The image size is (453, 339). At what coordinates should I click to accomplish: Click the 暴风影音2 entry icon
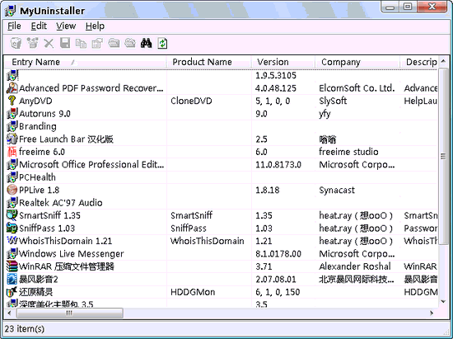pos(12,279)
